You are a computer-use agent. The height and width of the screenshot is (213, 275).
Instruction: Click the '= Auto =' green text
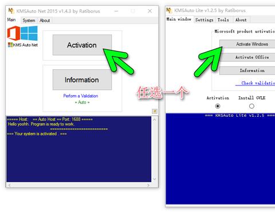tap(82, 102)
